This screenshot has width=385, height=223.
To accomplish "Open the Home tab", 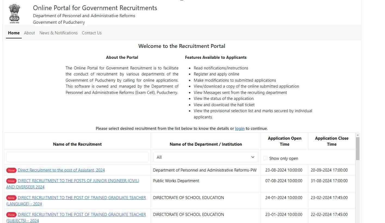I will tap(14, 33).
